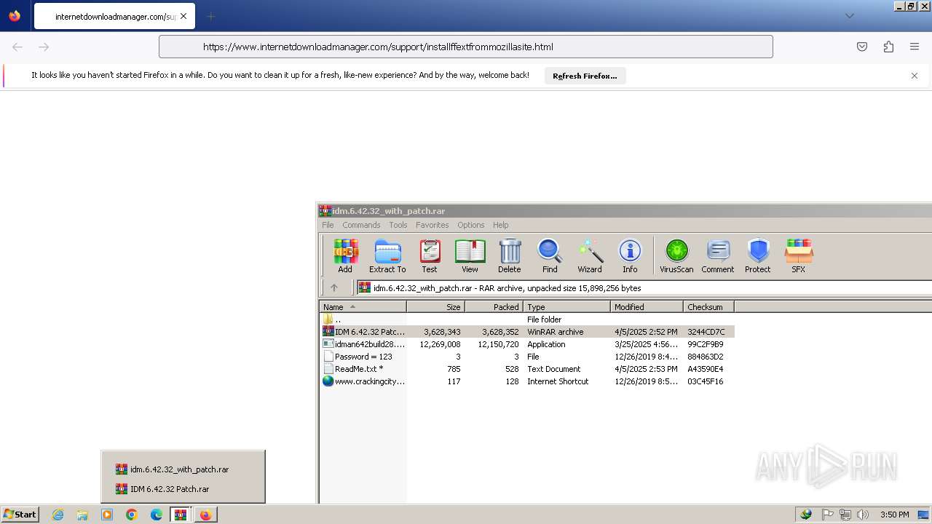932x524 pixels.
Task: Click the Delete trash icon
Action: click(510, 256)
